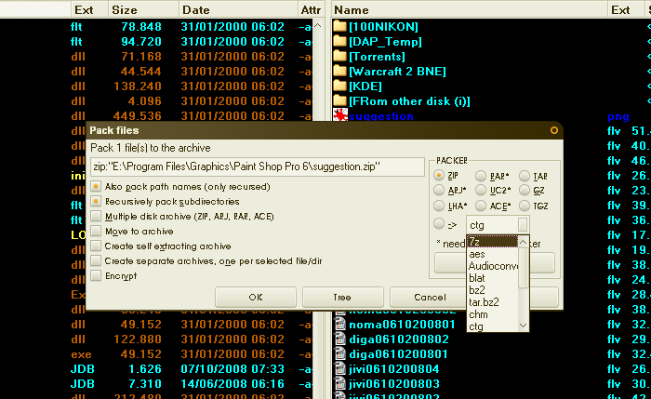Select the suggestion file name
Viewport: 651px width, 399px height.
pos(381,116)
